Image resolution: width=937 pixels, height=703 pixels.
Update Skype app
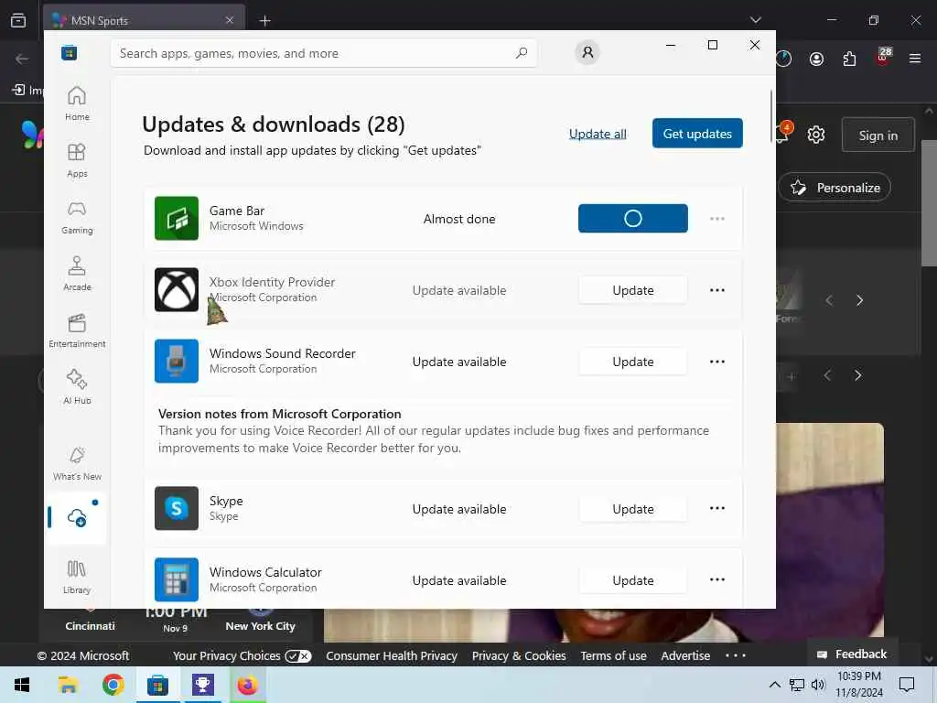coord(633,509)
